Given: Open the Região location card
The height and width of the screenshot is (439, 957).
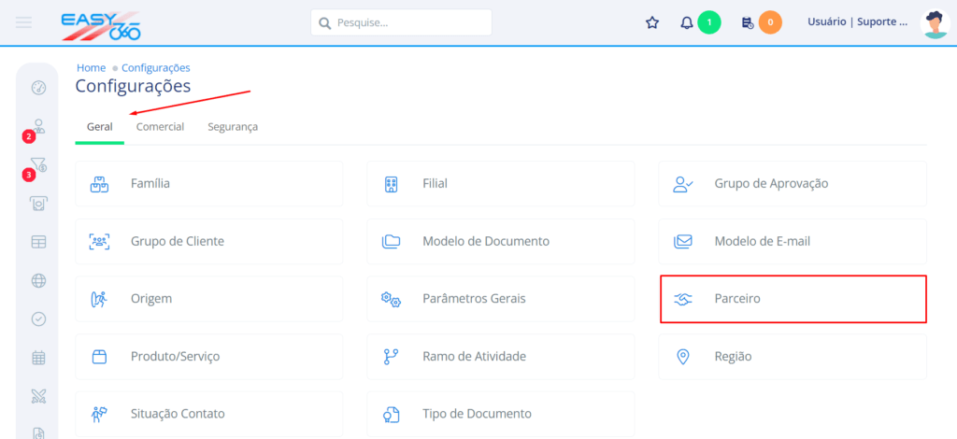Looking at the screenshot, I should (x=793, y=357).
